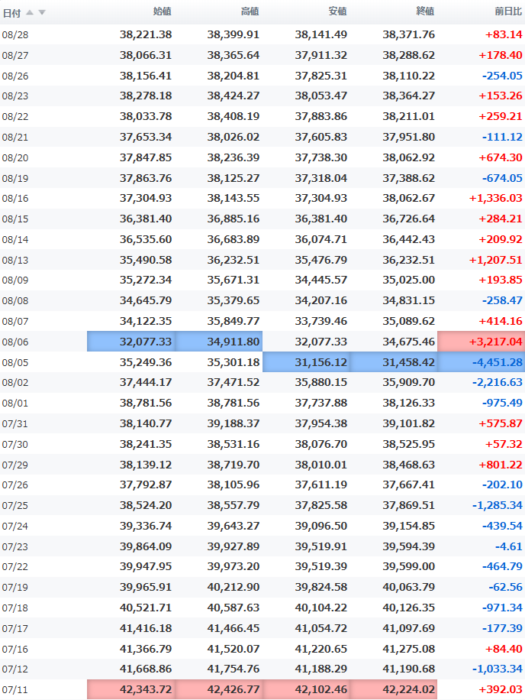The image size is (525, 700).
Task: Select the change value -1,033.34
Action: [498, 669]
